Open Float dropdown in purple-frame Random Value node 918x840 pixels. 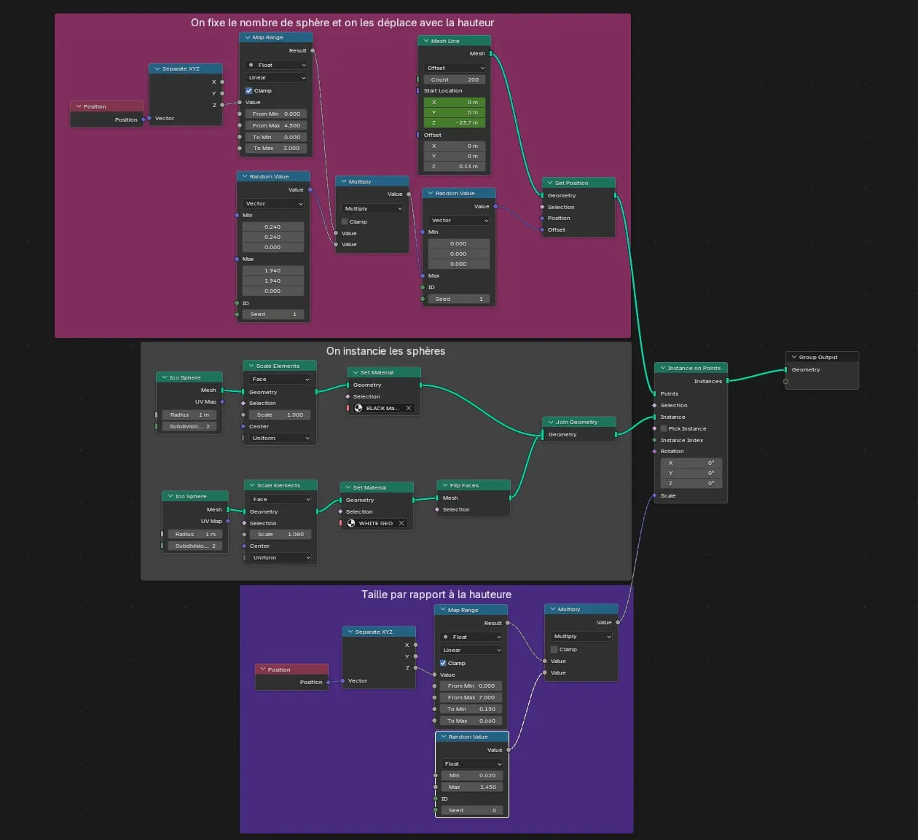[x=472, y=764]
